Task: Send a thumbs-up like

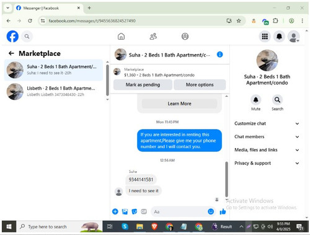Action: (x=223, y=211)
